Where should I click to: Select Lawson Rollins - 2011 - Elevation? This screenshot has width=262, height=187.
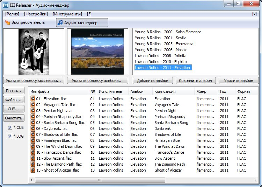coord(163,68)
